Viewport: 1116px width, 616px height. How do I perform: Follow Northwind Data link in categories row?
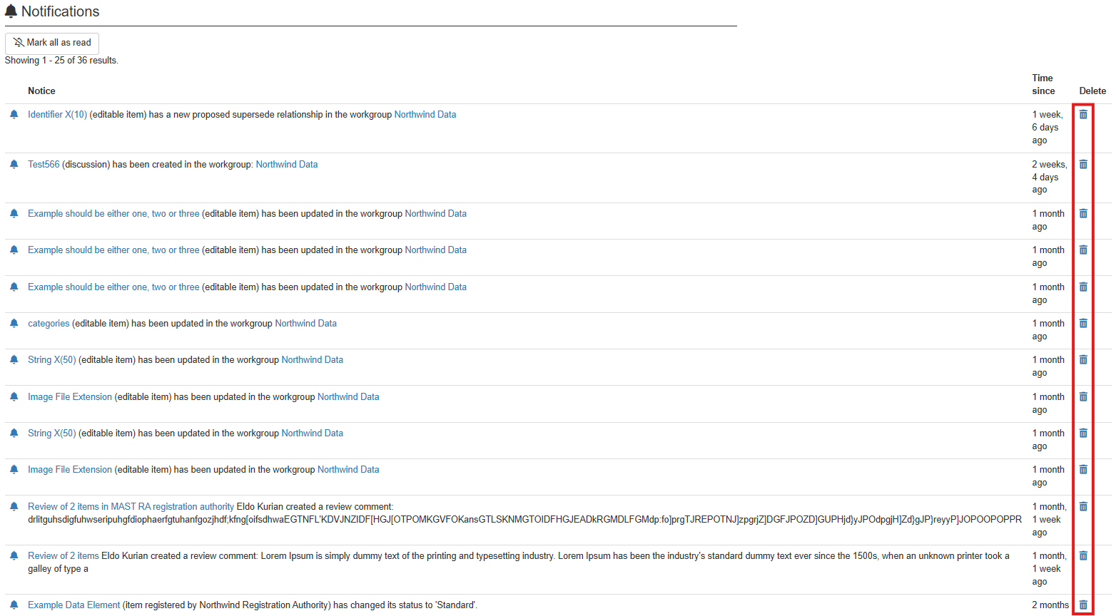click(x=305, y=324)
